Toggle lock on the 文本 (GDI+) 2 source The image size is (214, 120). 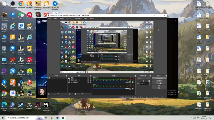(x=91, y=80)
